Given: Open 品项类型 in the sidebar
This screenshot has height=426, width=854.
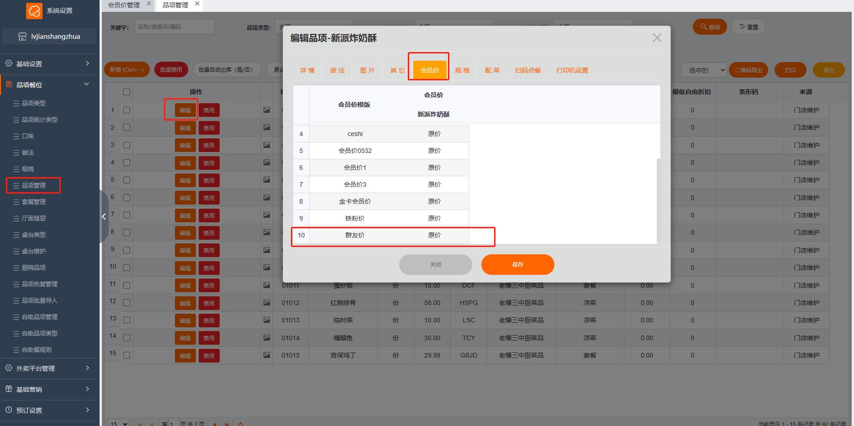Looking at the screenshot, I should pos(34,103).
